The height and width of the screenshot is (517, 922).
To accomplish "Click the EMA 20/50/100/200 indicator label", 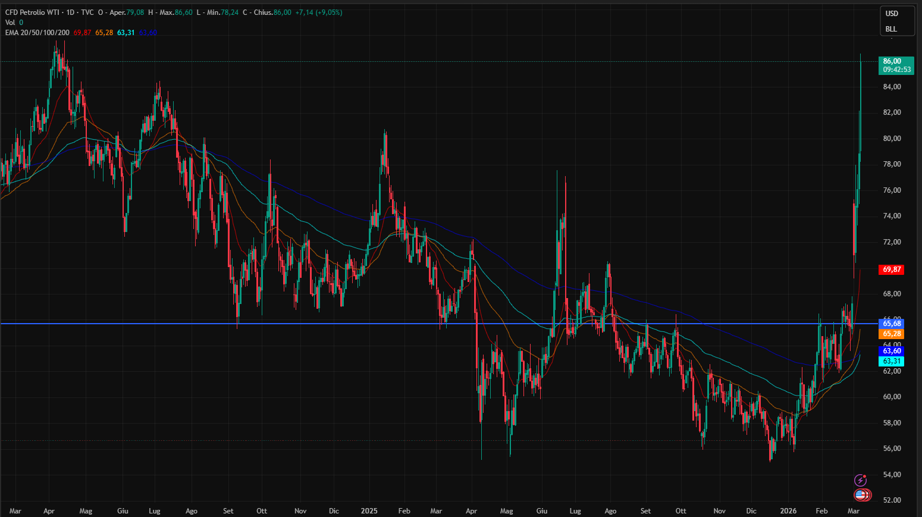I will [x=37, y=33].
